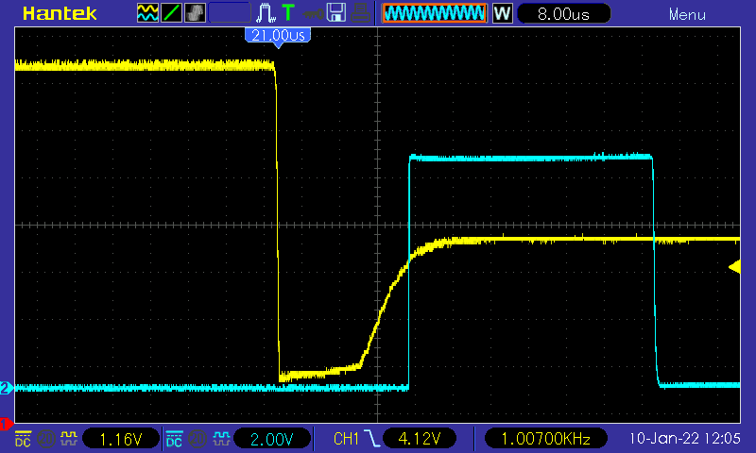Click the CH1 1.16V scale readout
The image size is (756, 453).
[x=121, y=439]
